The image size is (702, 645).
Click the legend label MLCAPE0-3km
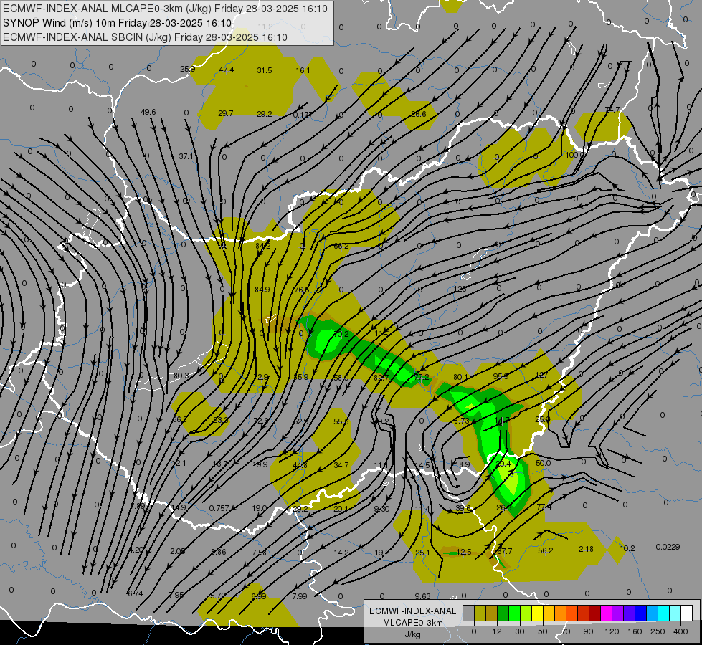[x=412, y=623]
